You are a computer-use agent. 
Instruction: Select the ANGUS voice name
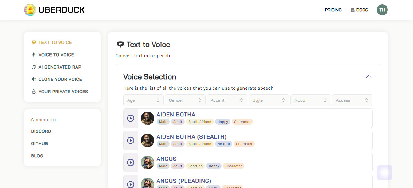point(167,159)
